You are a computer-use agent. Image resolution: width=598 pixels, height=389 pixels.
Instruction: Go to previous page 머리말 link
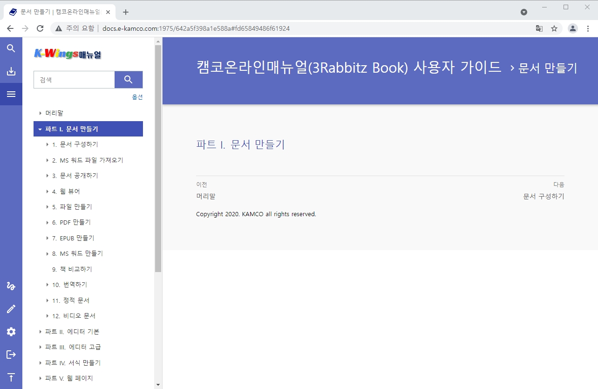[206, 197]
